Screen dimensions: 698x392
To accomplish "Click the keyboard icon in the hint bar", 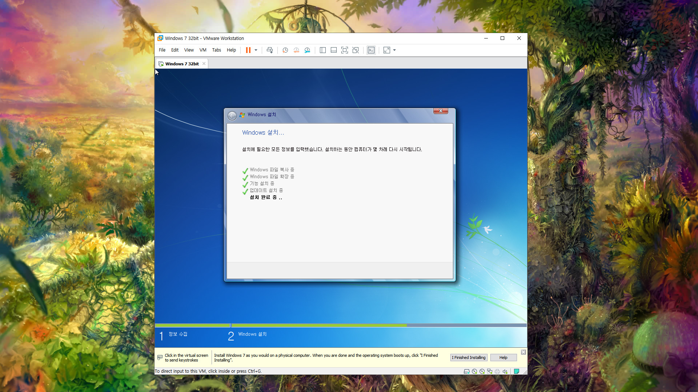I will click(x=160, y=358).
